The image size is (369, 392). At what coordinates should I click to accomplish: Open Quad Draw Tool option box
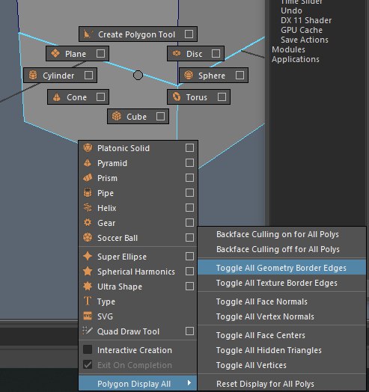(x=189, y=331)
